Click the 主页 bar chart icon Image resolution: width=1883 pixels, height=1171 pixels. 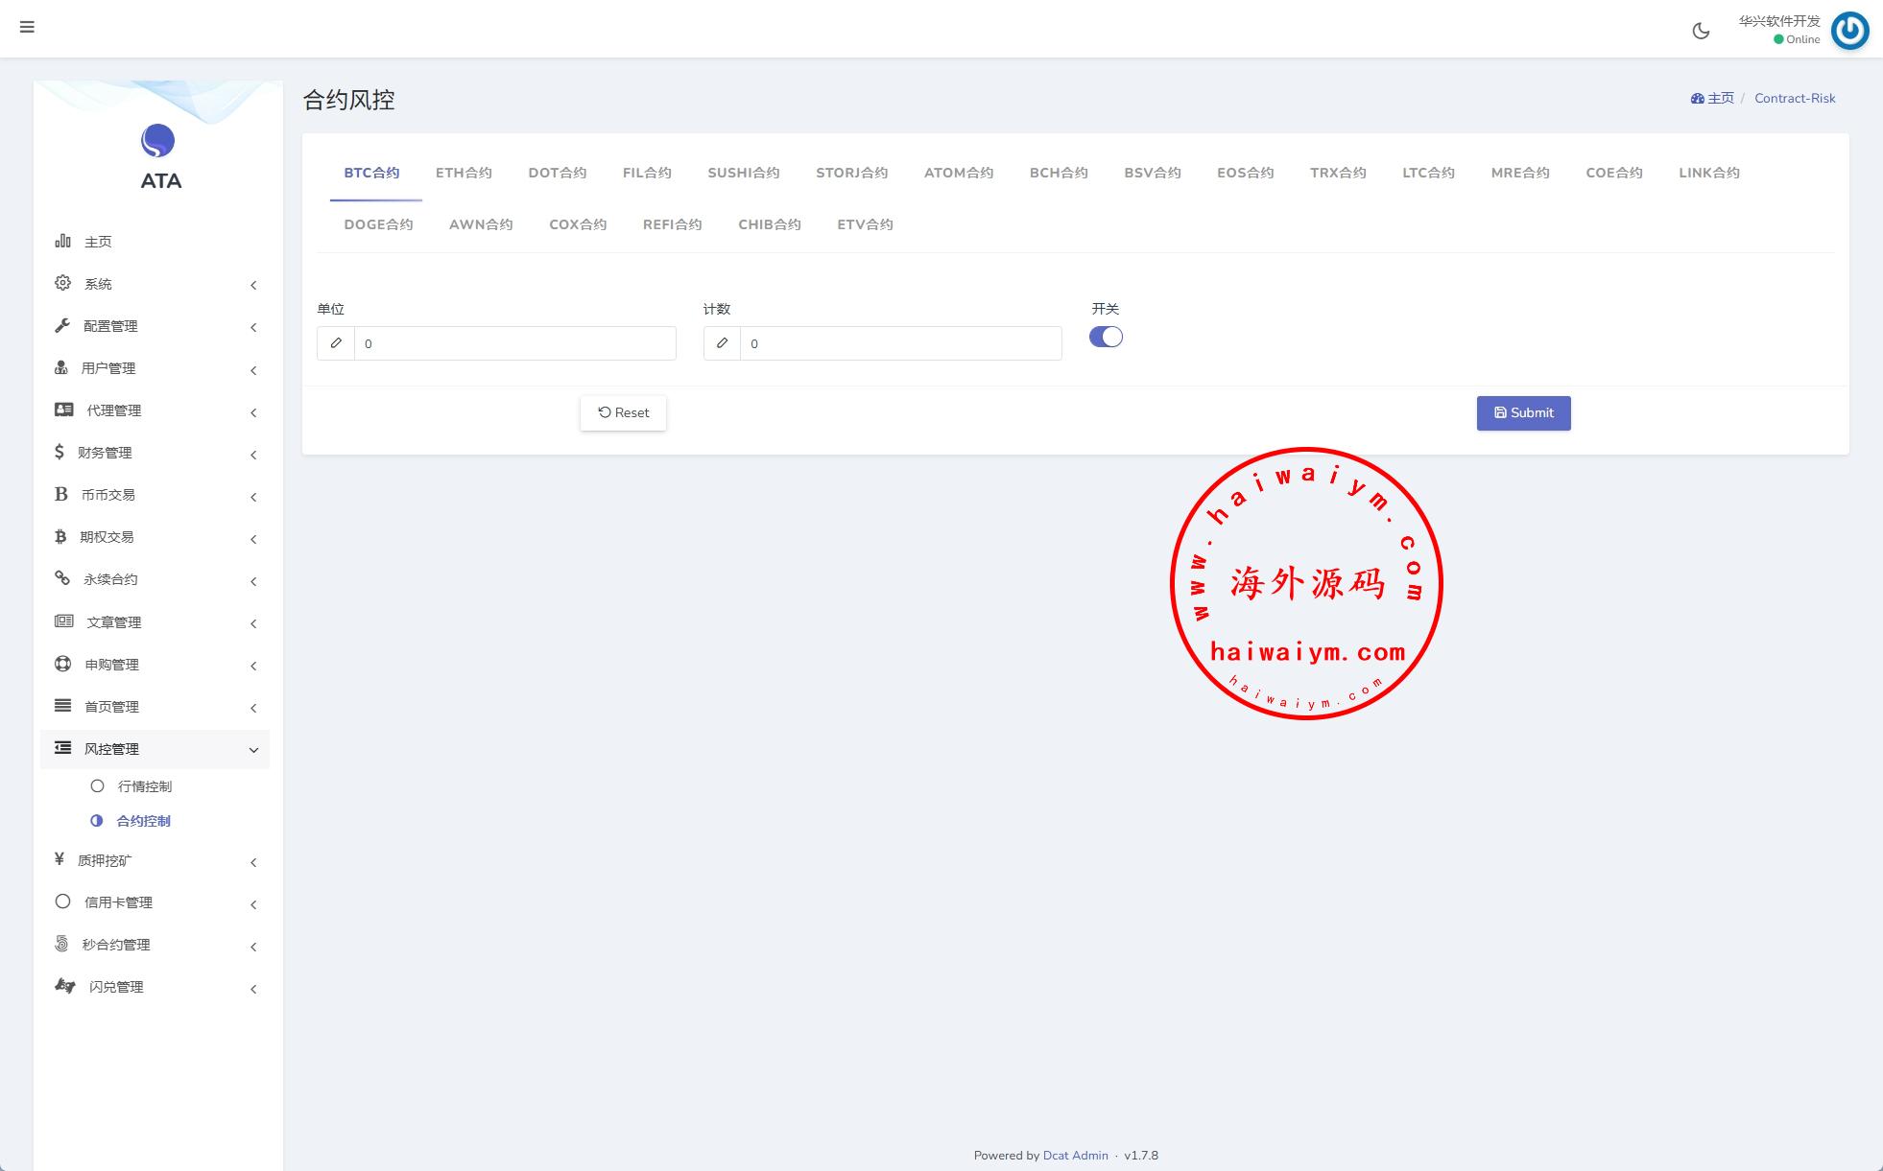point(62,241)
